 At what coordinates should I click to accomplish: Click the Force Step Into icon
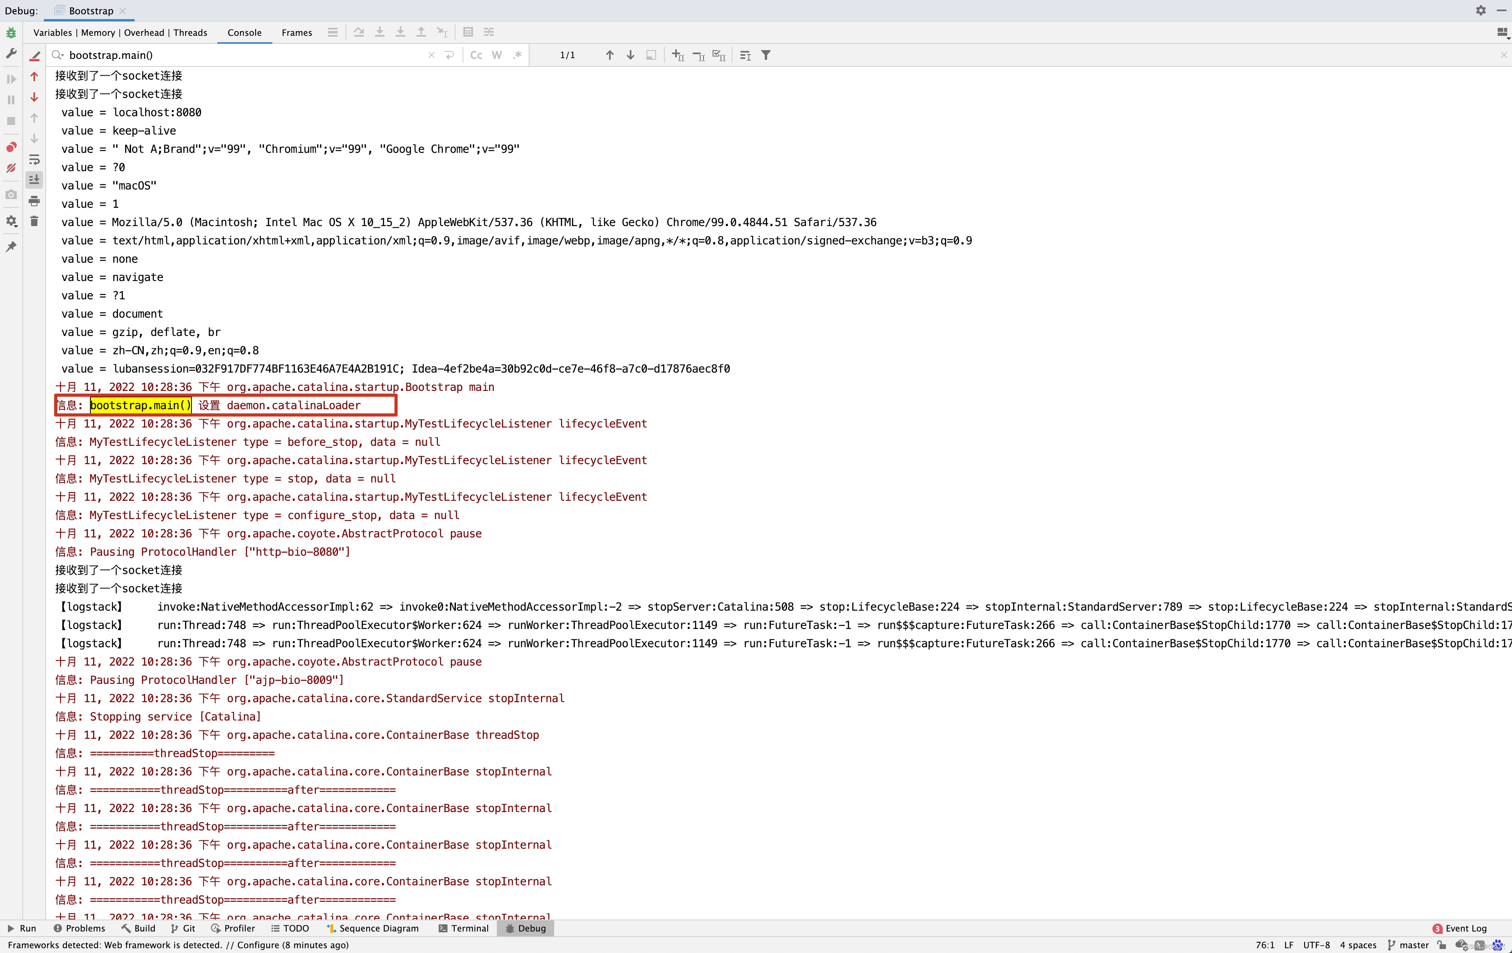pyautogui.click(x=400, y=32)
